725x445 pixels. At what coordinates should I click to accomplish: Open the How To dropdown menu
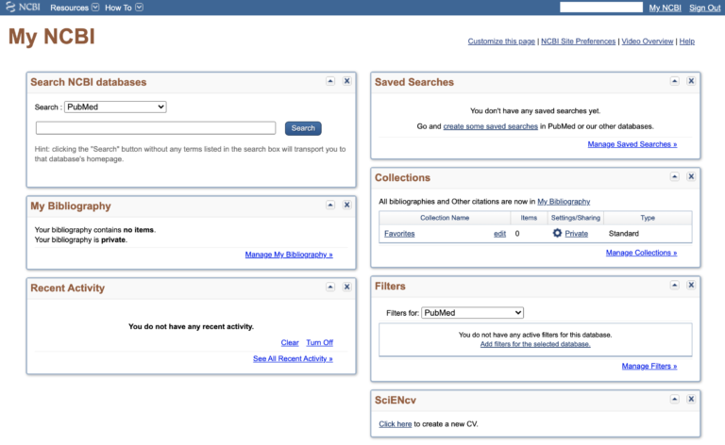[x=124, y=8]
